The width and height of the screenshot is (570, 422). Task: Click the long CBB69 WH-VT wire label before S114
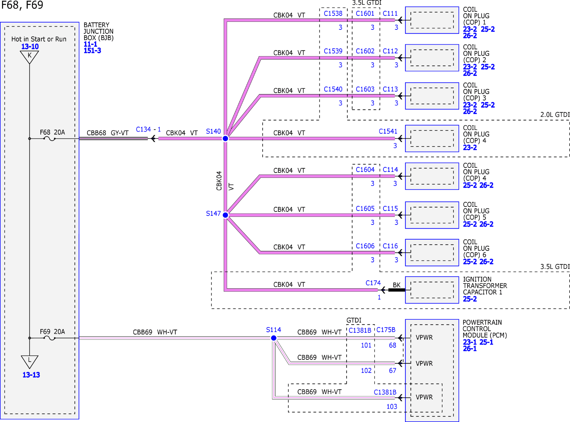coord(155,332)
